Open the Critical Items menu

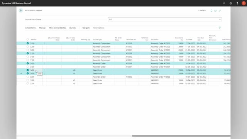[x=30, y=28]
